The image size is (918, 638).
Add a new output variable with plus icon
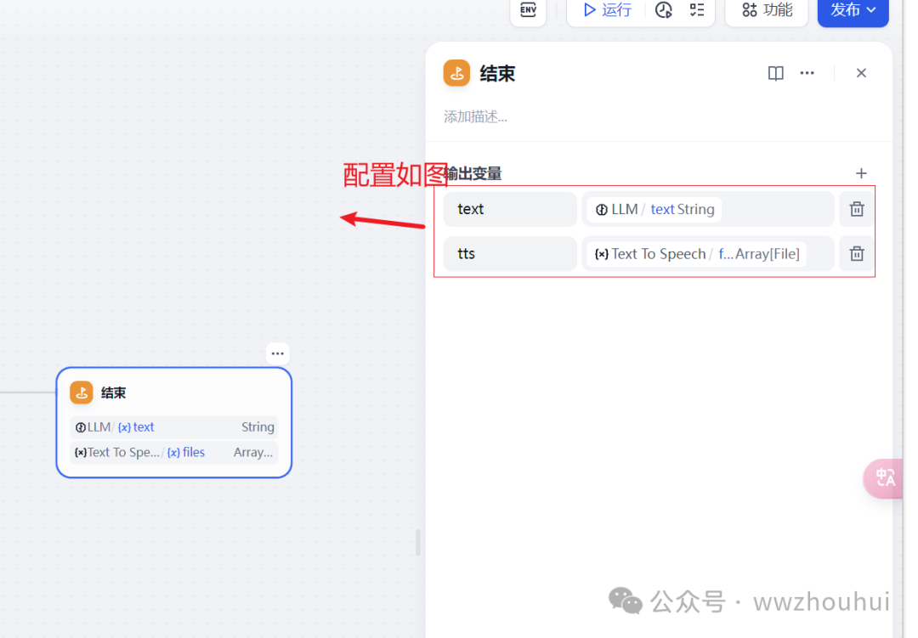point(861,173)
